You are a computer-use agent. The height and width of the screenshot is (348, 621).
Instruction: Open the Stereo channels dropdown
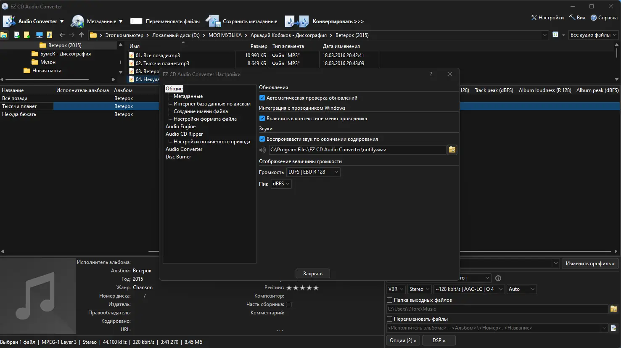[419, 289]
